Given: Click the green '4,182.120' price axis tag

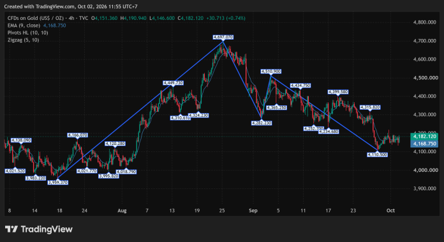Looking at the screenshot, I should (x=424, y=137).
